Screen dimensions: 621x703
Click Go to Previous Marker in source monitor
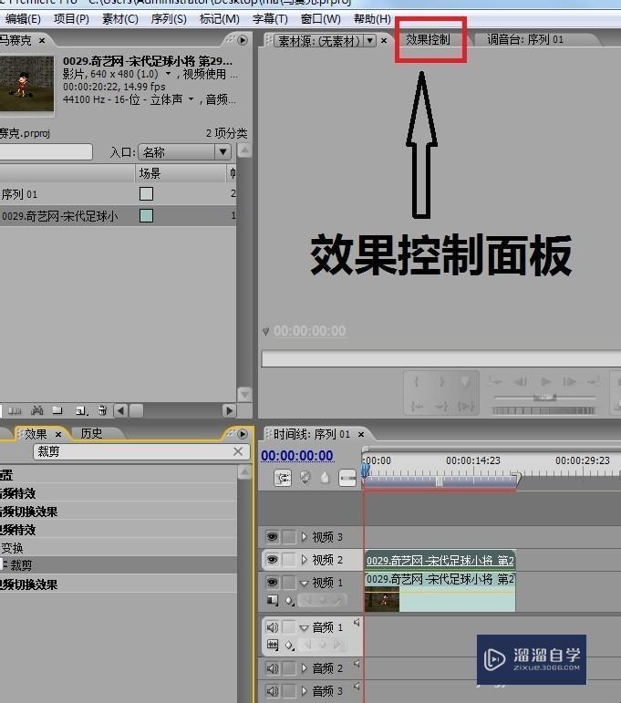(495, 382)
